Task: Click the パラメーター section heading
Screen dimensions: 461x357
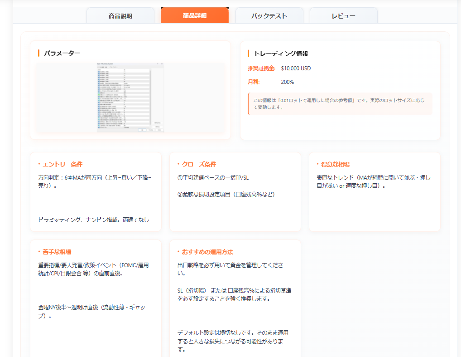Action: [x=62, y=54]
